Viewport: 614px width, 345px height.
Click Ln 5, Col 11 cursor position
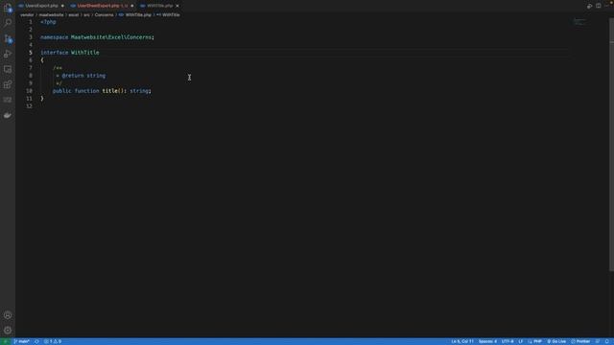click(462, 341)
